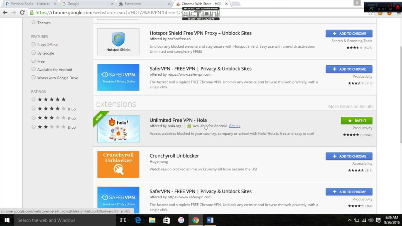Rate the Unlimited Free VPN Hola extension
The image size is (402, 226).
point(357,121)
